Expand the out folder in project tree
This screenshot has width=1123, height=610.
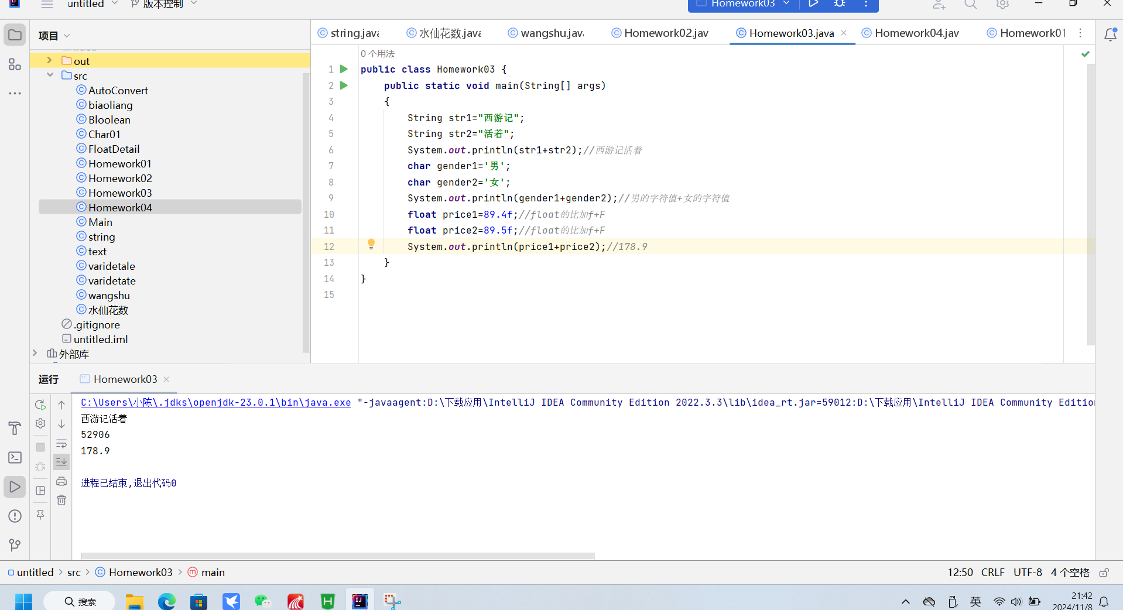click(x=50, y=61)
